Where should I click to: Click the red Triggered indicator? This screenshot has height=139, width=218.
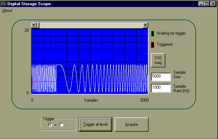(152, 45)
